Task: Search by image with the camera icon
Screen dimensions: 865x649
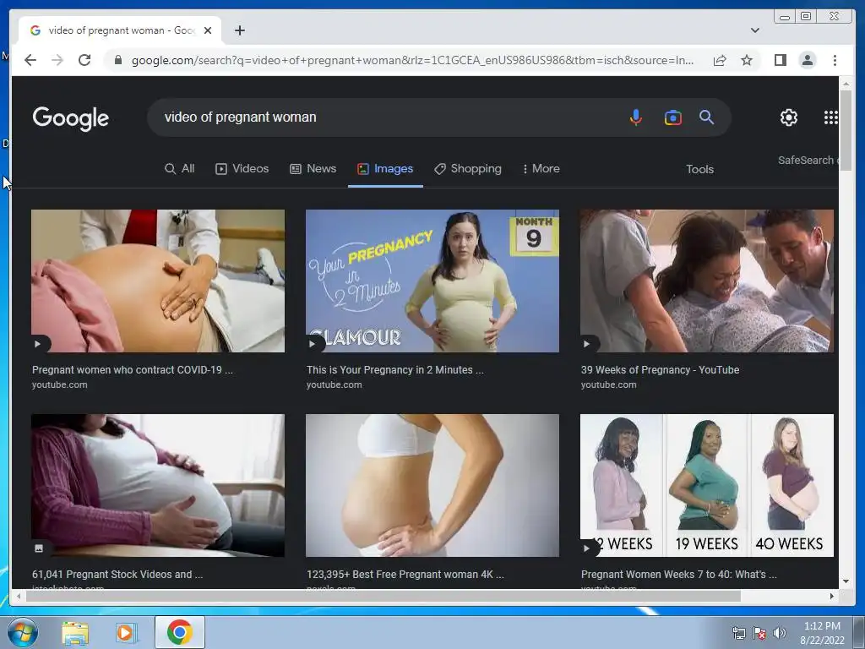Action: point(673,117)
